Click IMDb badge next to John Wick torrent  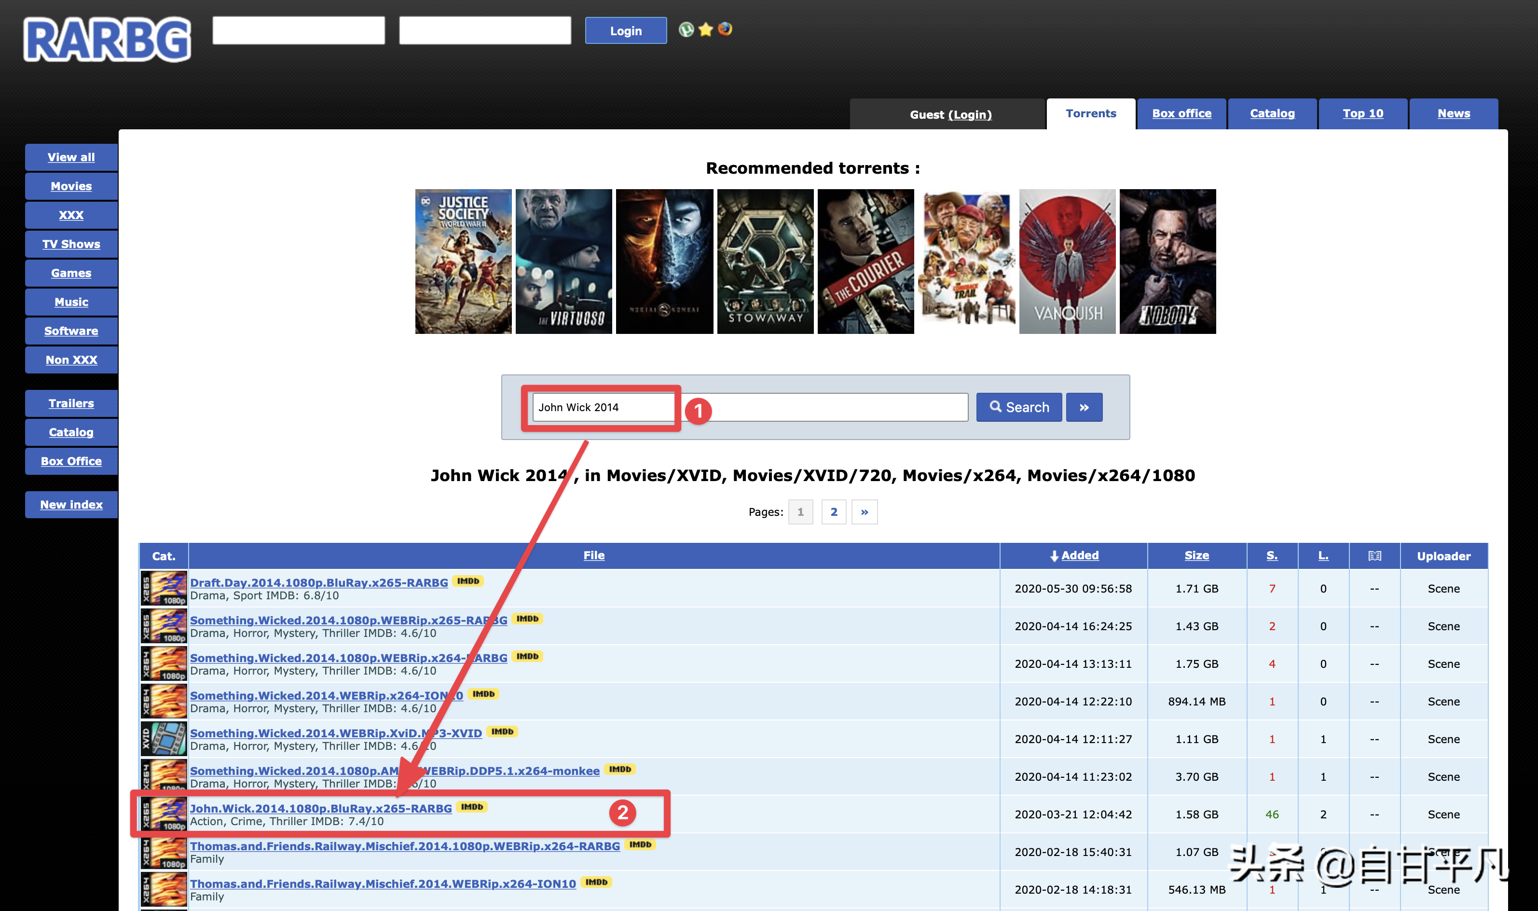click(x=471, y=807)
